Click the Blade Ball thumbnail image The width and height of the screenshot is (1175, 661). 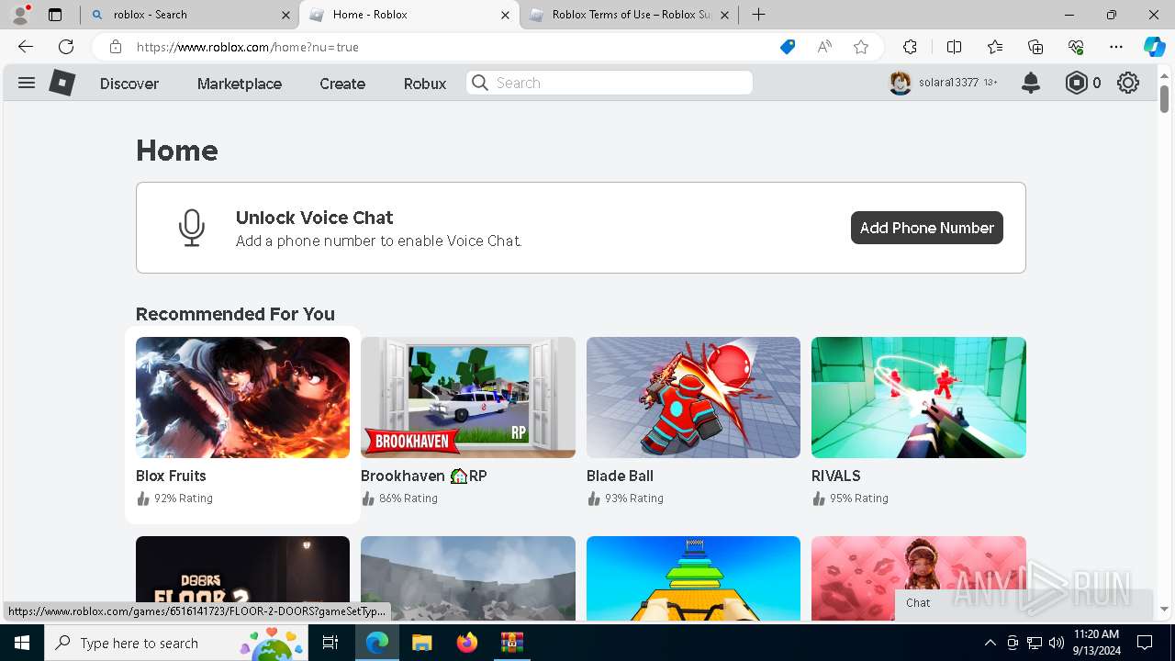(x=693, y=398)
